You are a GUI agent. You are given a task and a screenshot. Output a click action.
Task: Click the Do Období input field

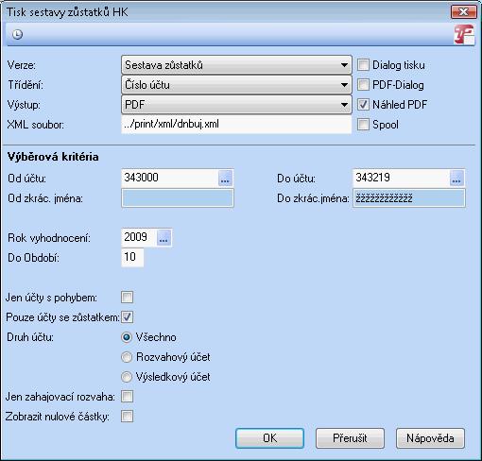tap(132, 257)
